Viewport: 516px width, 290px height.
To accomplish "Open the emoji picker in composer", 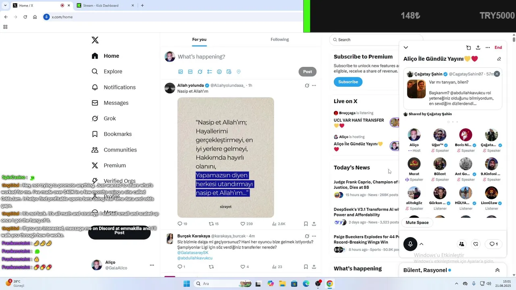I will tap(219, 72).
